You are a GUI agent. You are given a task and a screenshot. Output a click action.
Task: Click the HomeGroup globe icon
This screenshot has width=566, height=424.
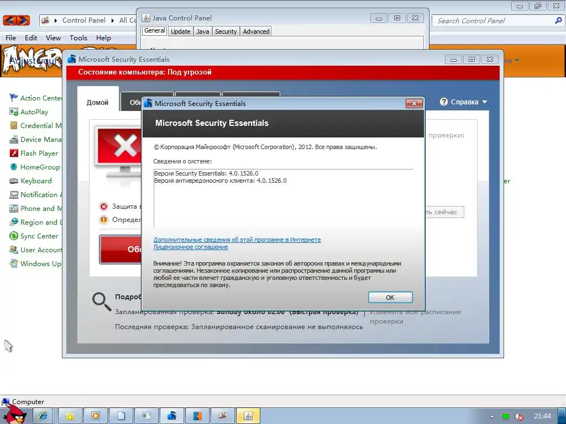tap(14, 167)
